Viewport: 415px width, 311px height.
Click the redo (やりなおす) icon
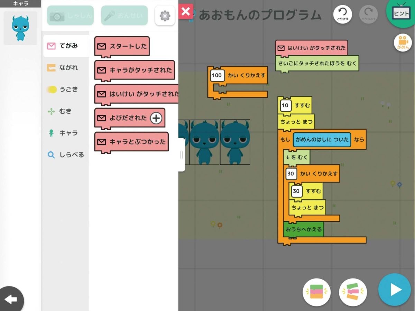pos(368,15)
